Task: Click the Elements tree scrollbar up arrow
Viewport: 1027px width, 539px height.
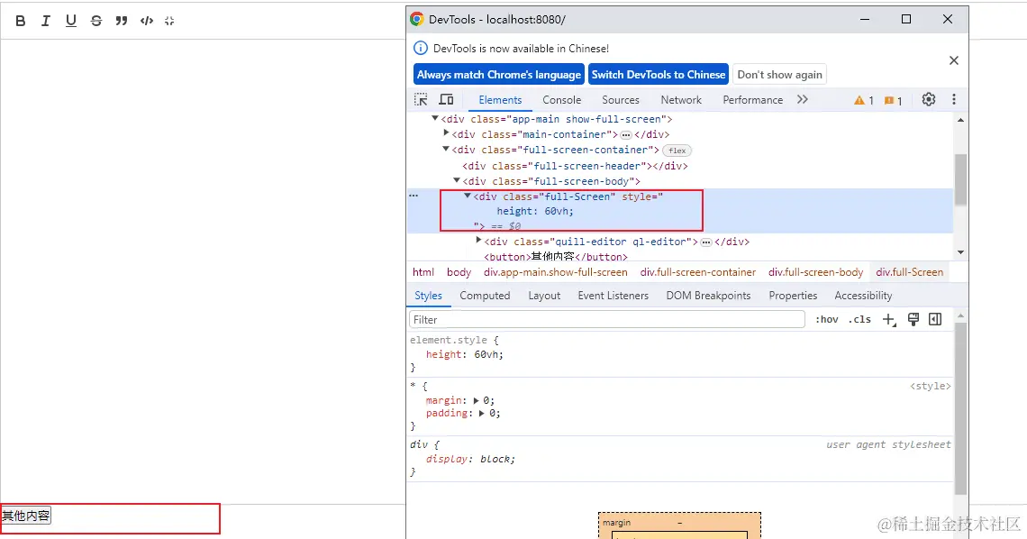Action: pos(960,120)
